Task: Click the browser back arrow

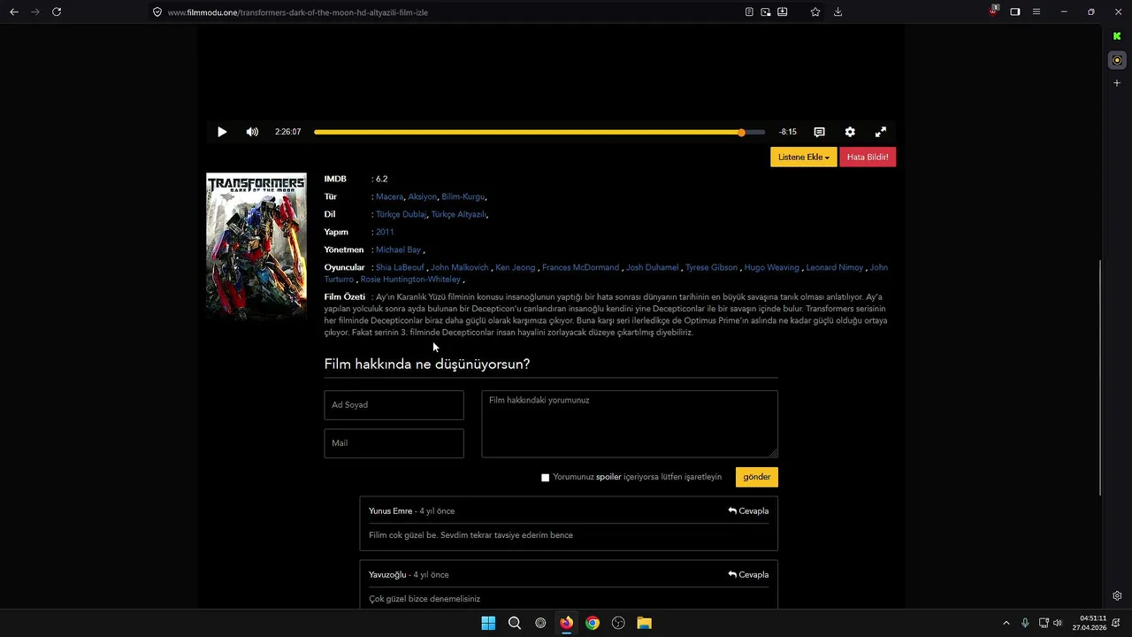Action: 14,12
